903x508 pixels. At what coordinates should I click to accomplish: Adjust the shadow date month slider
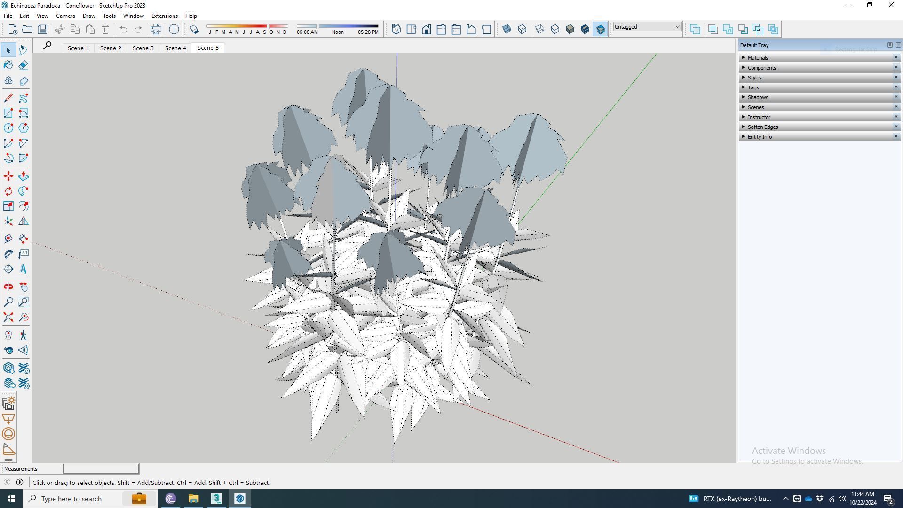tap(268, 26)
